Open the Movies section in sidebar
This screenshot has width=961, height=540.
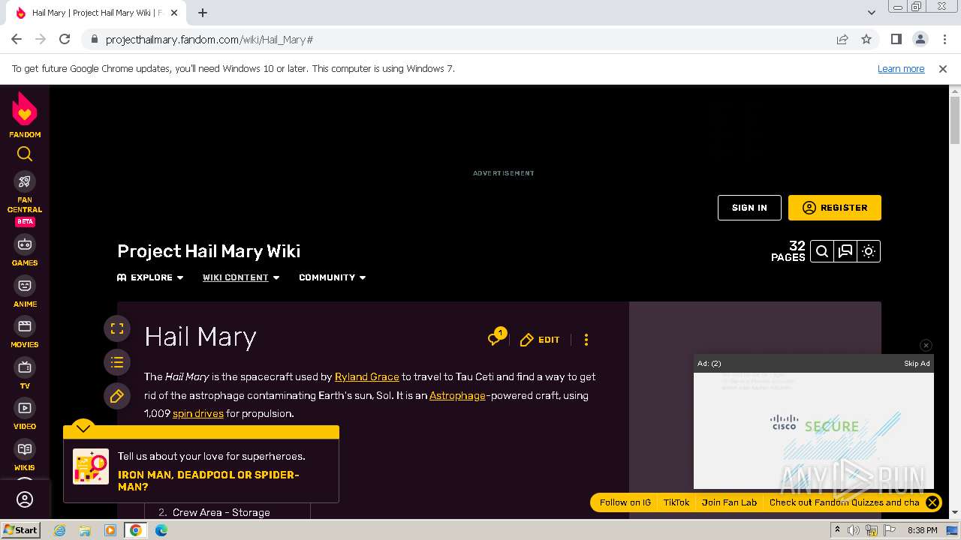click(x=25, y=332)
